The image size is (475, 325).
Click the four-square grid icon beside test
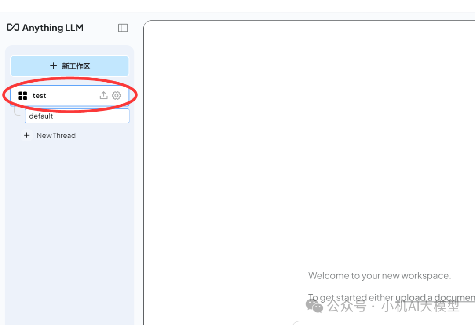pyautogui.click(x=23, y=96)
